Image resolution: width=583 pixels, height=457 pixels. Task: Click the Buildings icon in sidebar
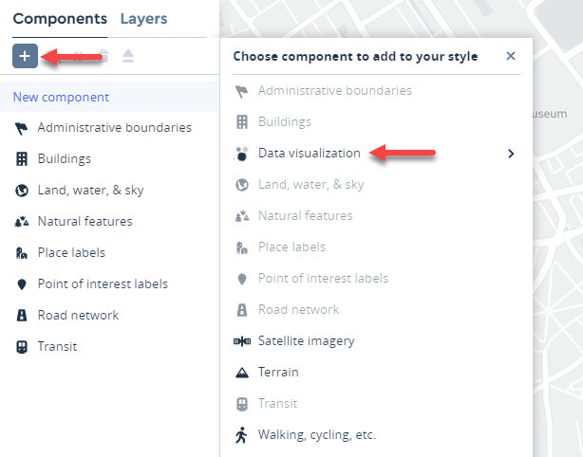tap(21, 159)
